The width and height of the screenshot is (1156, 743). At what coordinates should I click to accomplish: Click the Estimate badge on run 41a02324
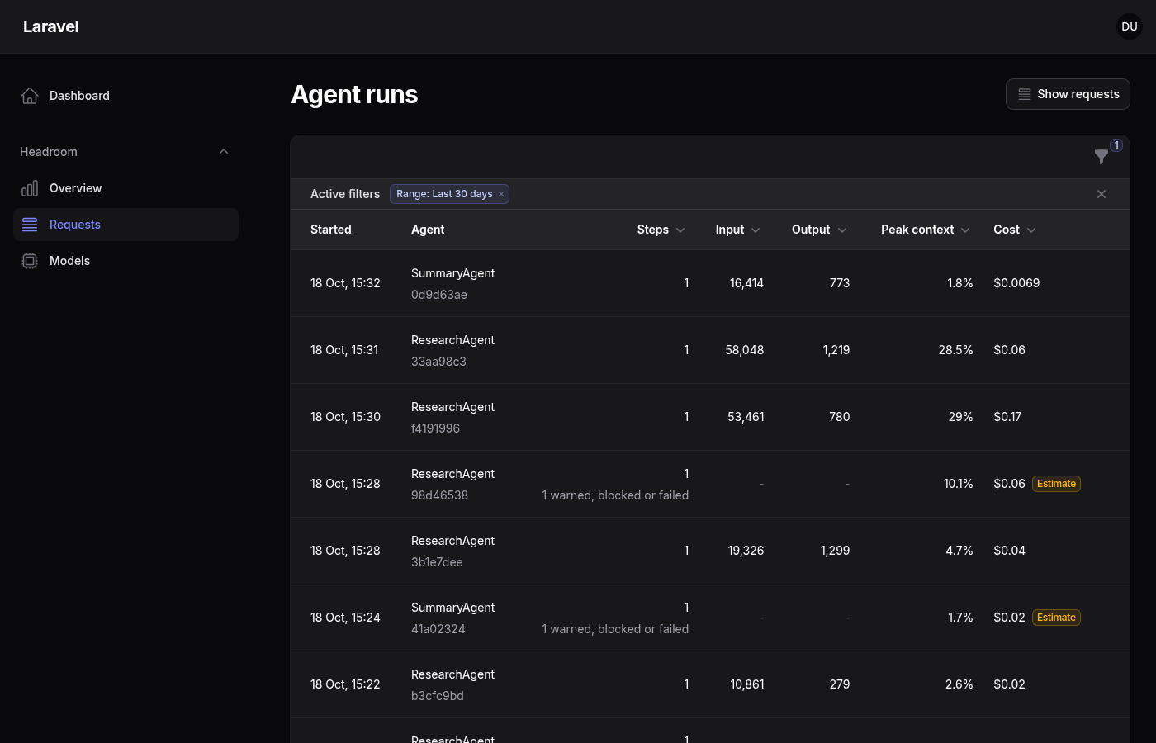(1056, 618)
